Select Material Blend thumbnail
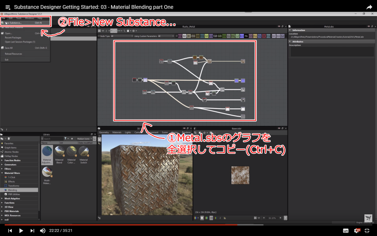This screenshot has height=236, width=377. pos(59,155)
